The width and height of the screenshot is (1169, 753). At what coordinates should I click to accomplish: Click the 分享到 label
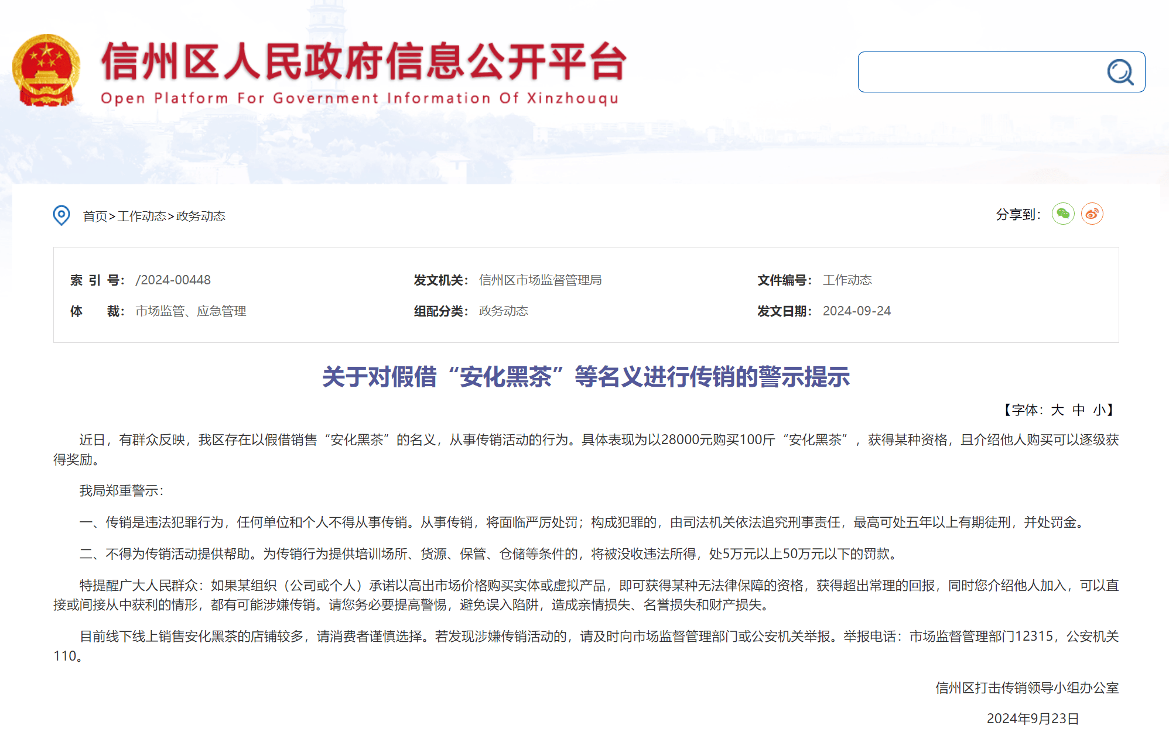click(x=1018, y=214)
